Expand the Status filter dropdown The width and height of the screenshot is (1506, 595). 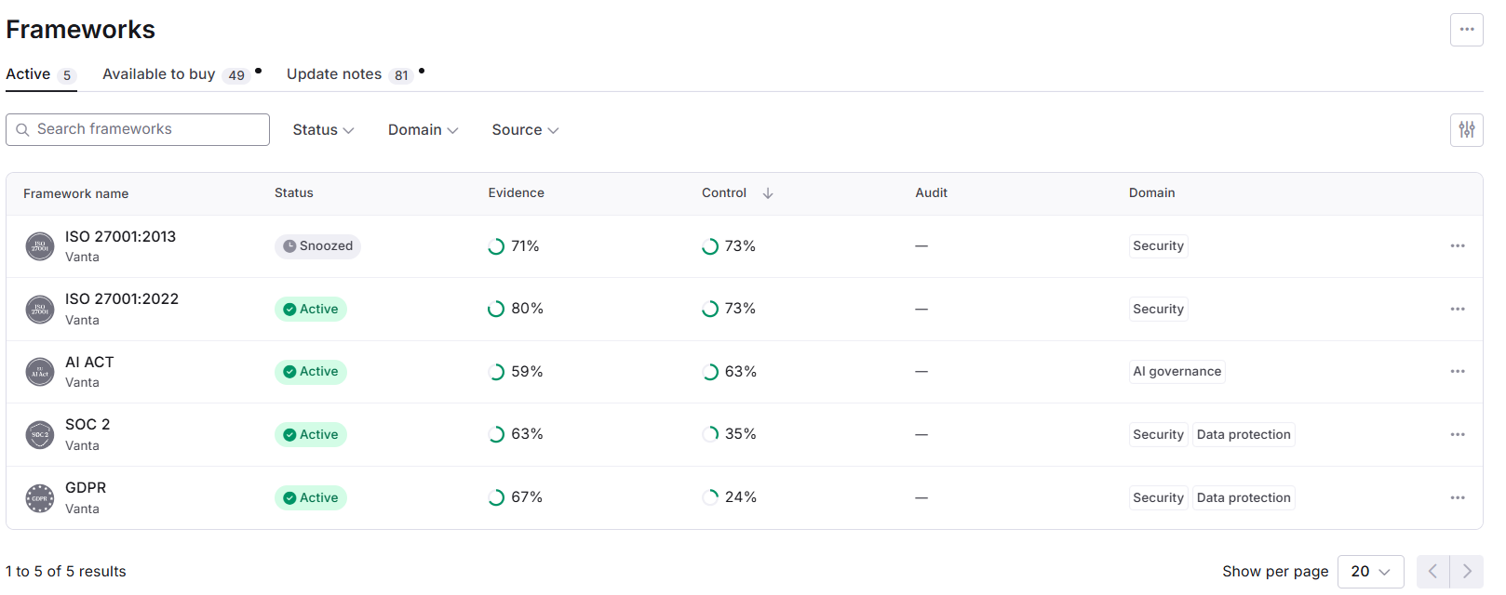tap(323, 130)
